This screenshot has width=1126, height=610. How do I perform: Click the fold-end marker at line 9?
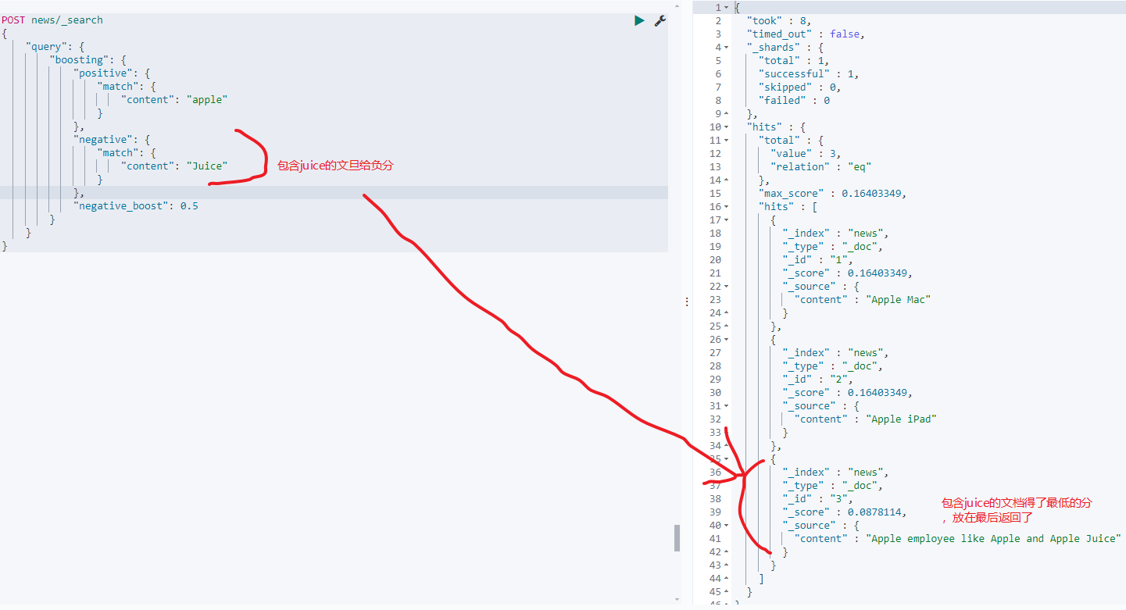pyautogui.click(x=727, y=114)
